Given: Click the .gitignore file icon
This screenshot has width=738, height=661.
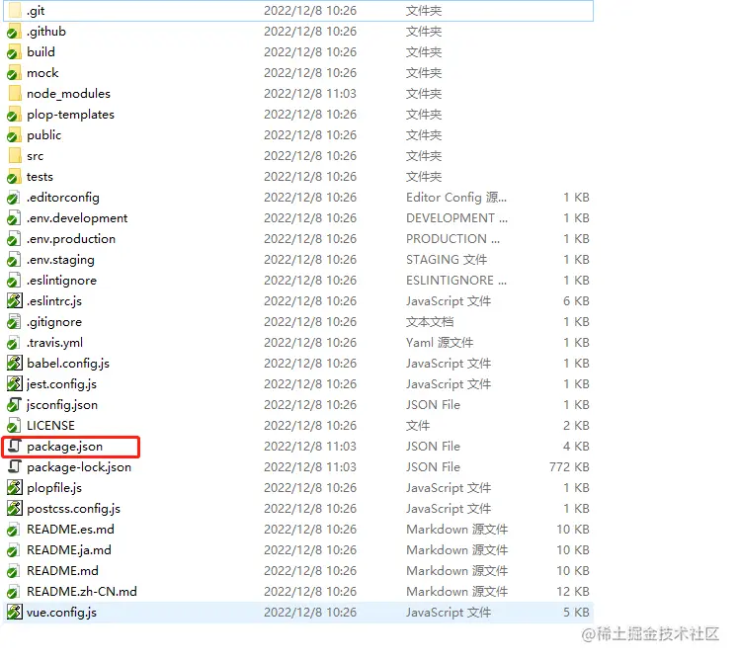Looking at the screenshot, I should 14,321.
